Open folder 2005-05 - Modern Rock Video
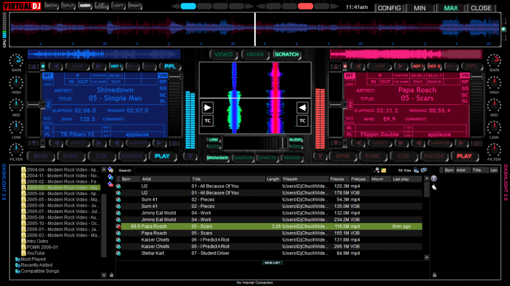Viewport: 510px width, 286px height. click(63, 200)
